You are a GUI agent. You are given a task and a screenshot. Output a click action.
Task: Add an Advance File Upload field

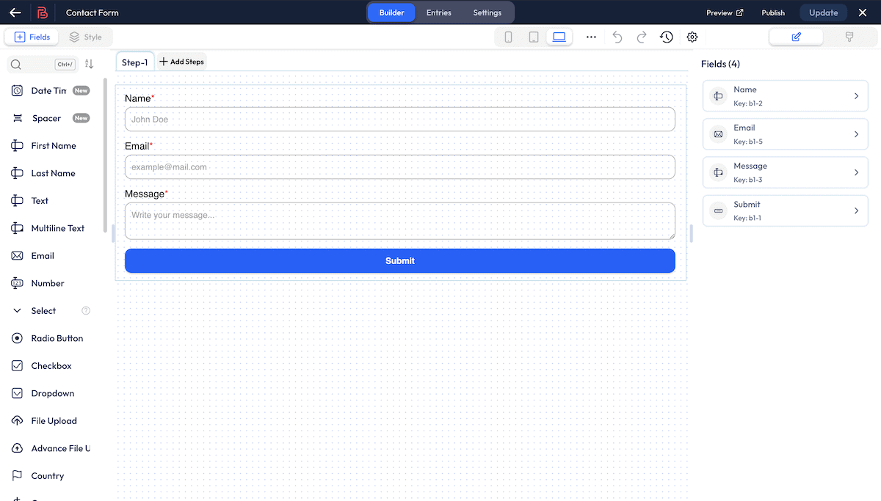(x=50, y=448)
